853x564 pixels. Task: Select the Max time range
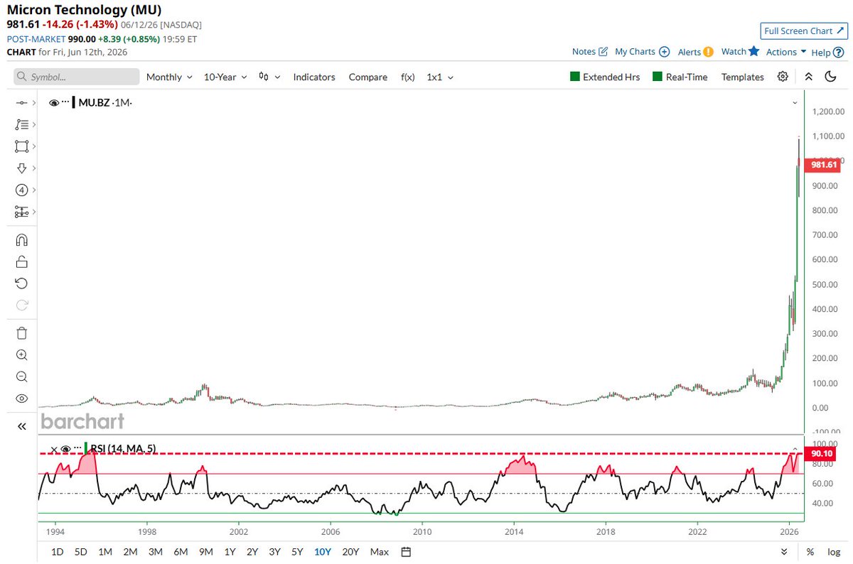click(380, 552)
